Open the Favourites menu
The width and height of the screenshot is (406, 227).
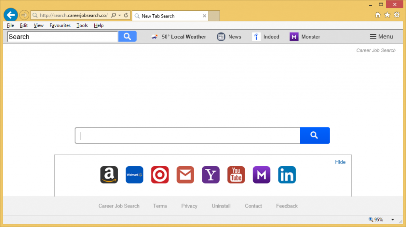tap(60, 25)
